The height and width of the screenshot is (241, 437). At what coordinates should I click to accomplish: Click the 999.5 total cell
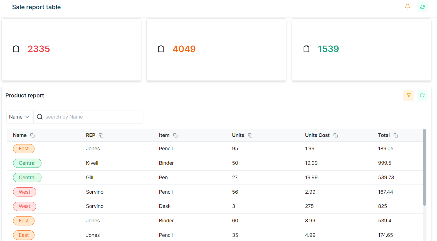click(x=385, y=163)
